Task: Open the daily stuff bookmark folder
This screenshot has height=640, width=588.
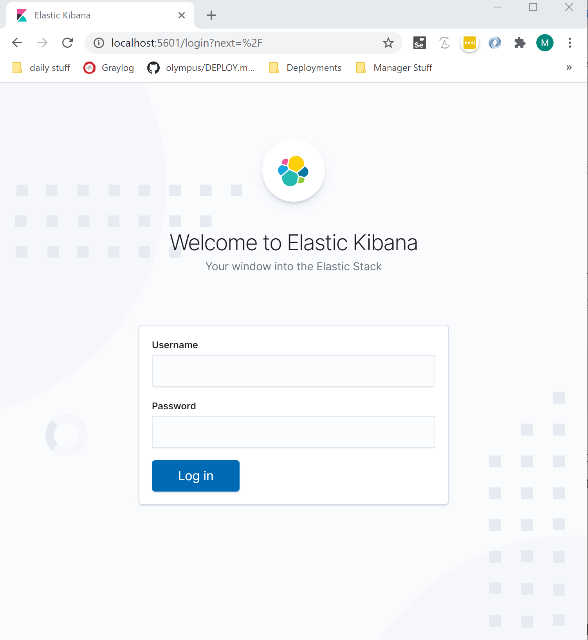Action: 41,68
